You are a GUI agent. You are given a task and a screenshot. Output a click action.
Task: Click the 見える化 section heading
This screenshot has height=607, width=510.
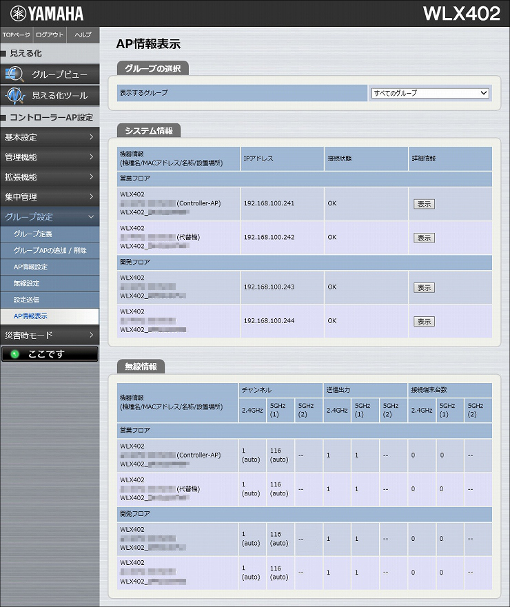[25, 54]
